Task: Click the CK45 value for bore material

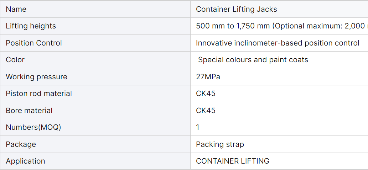Action: point(206,110)
